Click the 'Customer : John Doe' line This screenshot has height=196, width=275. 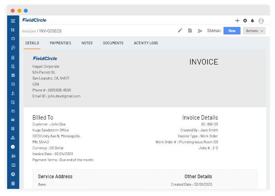[49, 124]
